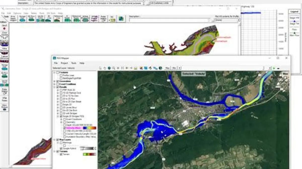Viewport: 302px width, 169px height.
Task: Click the green play animation button
Action: point(274,68)
